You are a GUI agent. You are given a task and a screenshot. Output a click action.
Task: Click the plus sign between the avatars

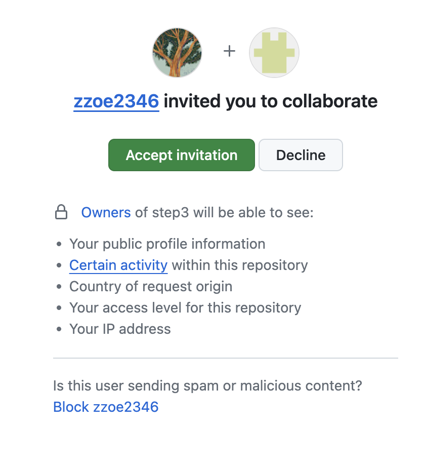(x=230, y=51)
